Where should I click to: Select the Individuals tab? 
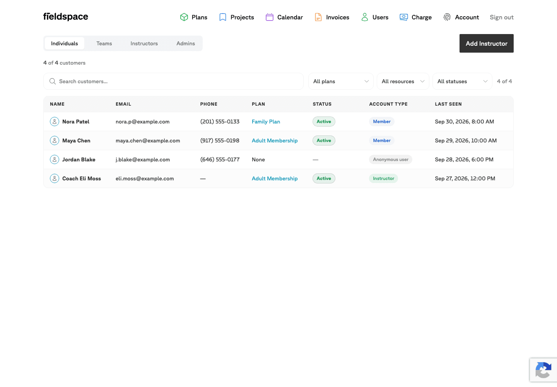pyautogui.click(x=65, y=43)
